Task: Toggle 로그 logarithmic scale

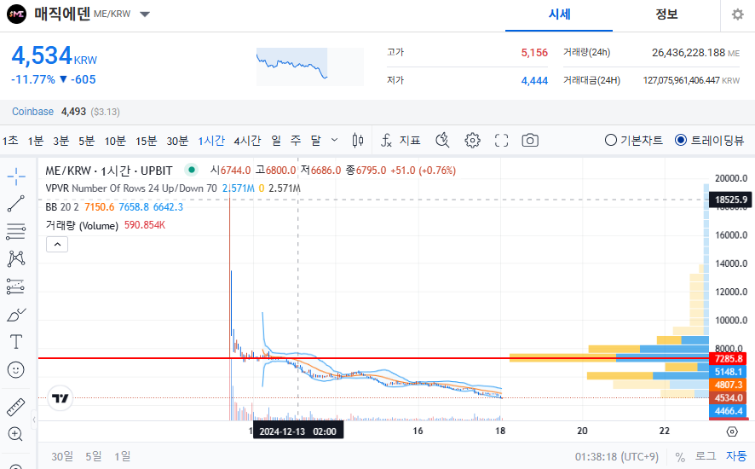Action: tap(706, 456)
